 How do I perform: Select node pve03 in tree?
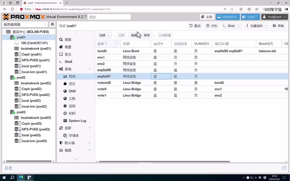click(21, 112)
